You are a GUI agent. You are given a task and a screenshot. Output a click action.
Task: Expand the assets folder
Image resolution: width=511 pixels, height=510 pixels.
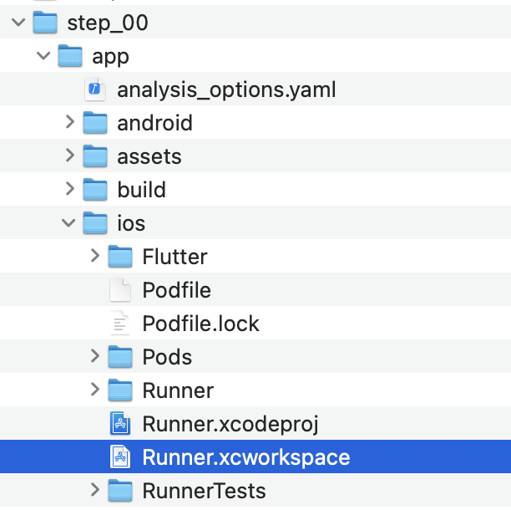coord(70,156)
